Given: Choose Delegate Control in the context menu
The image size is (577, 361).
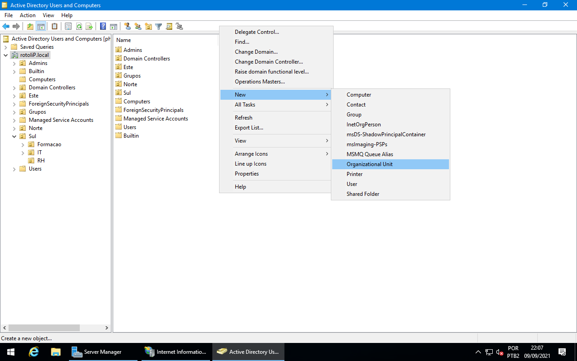Looking at the screenshot, I should [x=256, y=32].
